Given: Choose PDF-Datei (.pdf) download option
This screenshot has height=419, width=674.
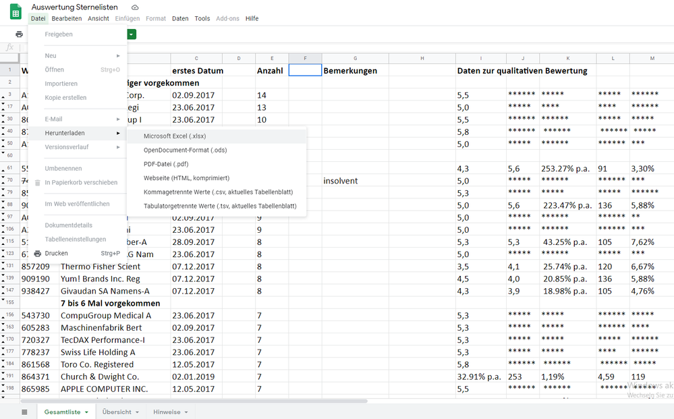Looking at the screenshot, I should pyautogui.click(x=166, y=164).
